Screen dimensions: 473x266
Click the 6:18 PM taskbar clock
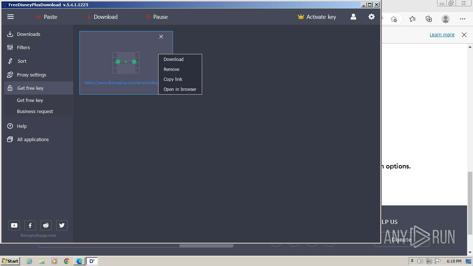point(454,261)
